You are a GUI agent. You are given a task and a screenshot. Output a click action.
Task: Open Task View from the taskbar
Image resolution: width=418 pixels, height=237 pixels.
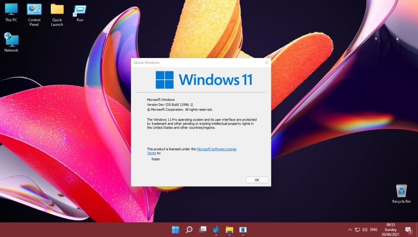203,229
